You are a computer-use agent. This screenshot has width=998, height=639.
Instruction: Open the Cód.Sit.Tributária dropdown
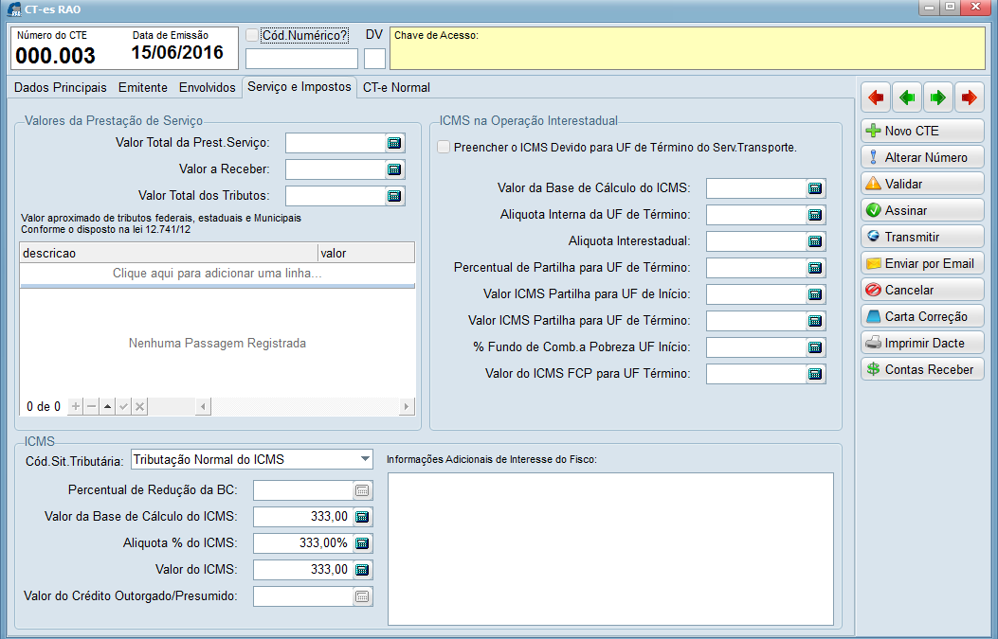(x=365, y=459)
